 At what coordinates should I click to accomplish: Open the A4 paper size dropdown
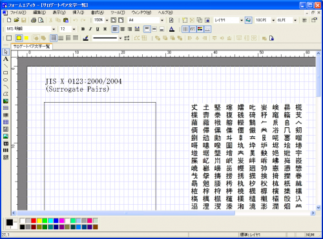tap(162, 20)
